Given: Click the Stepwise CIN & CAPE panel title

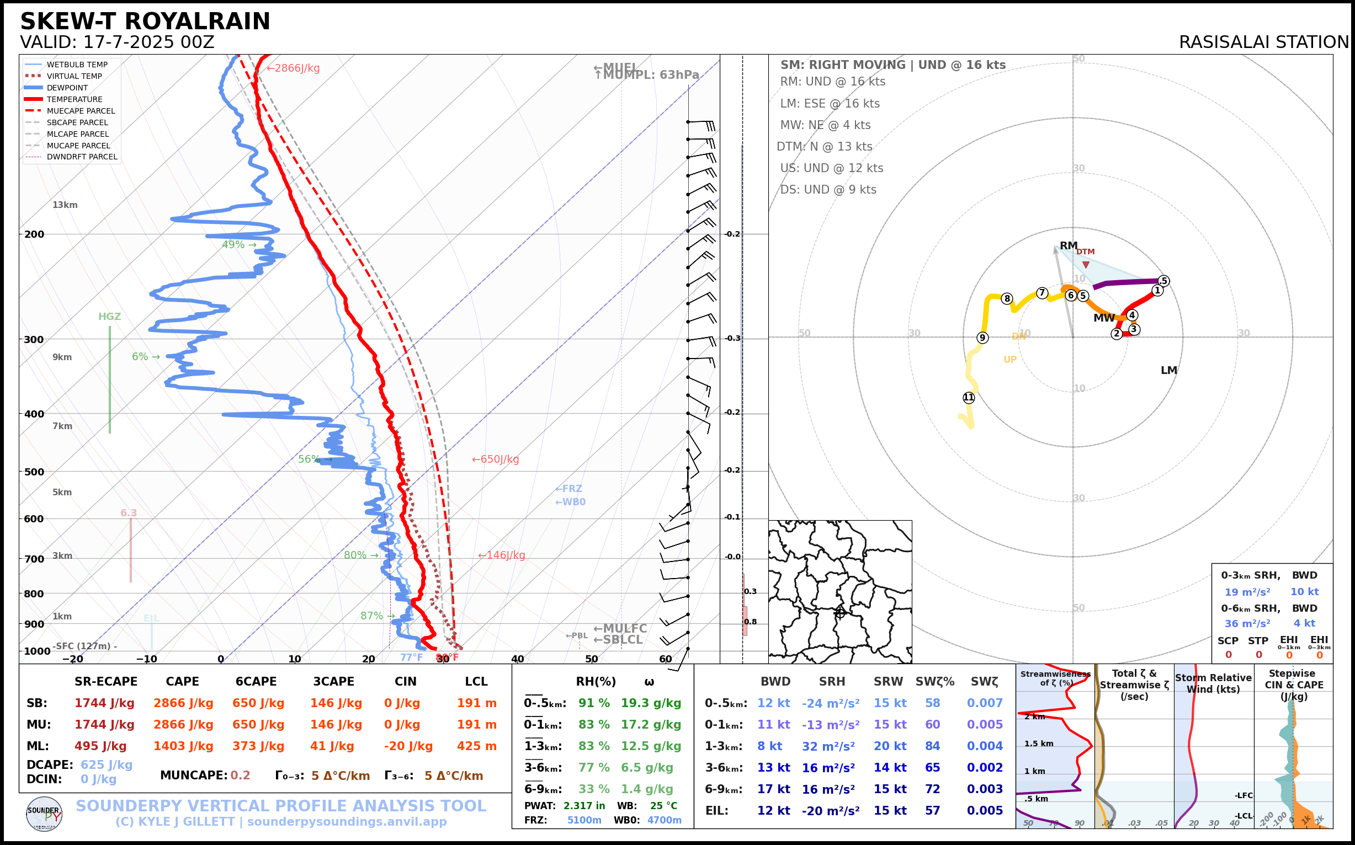Looking at the screenshot, I should pos(1294,684).
